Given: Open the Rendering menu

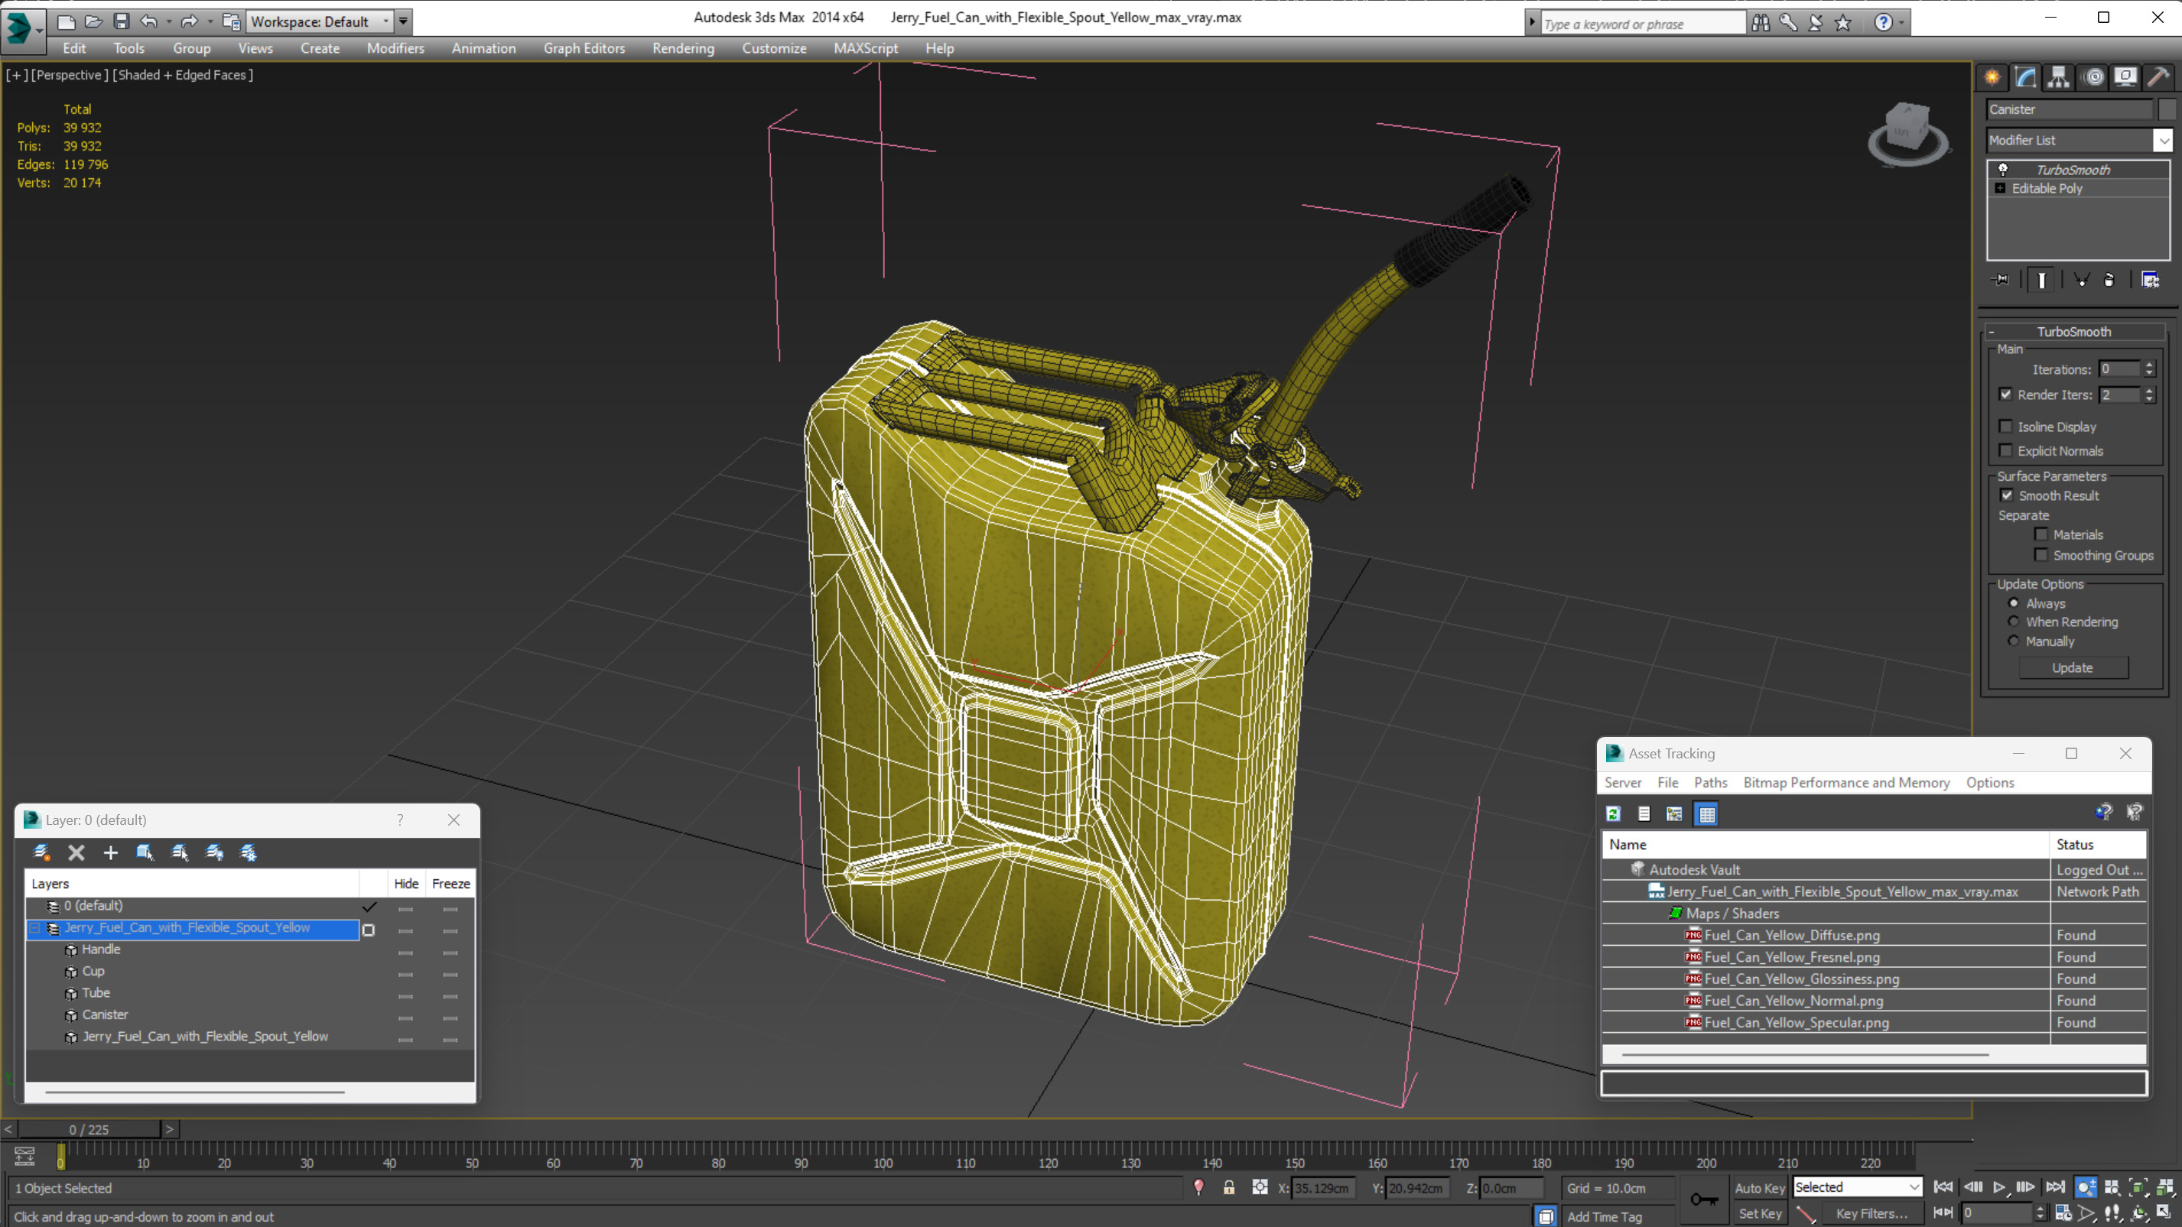Looking at the screenshot, I should [683, 48].
